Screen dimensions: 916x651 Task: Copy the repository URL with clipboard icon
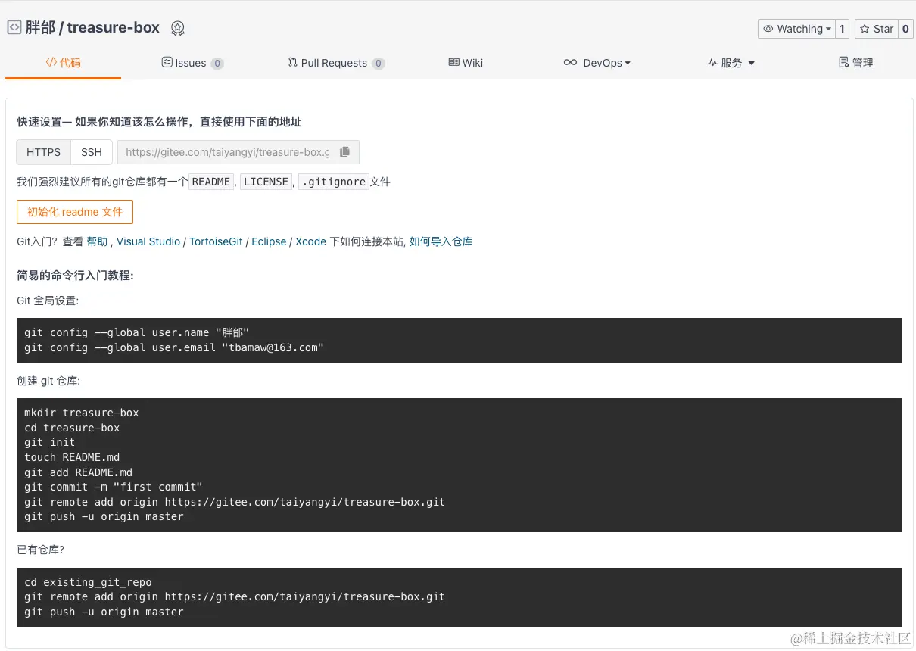(344, 152)
